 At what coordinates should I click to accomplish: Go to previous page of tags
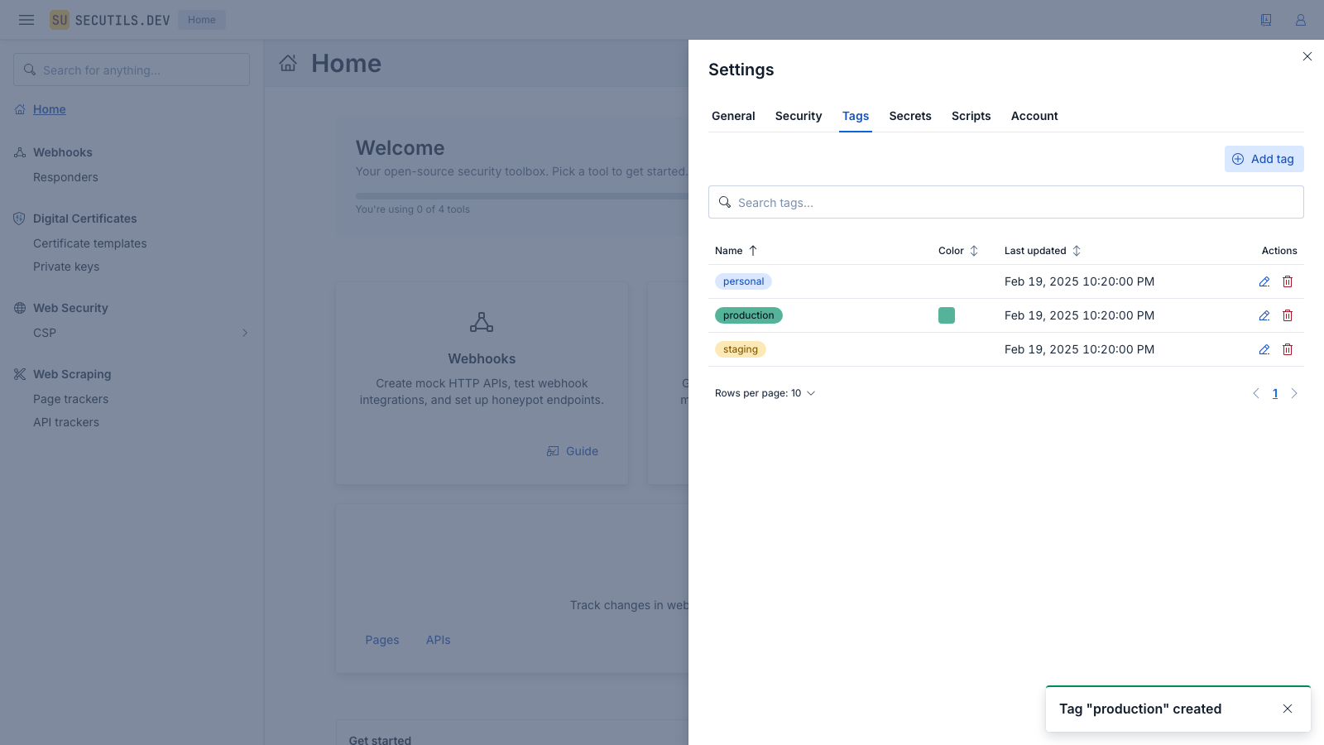tap(1256, 393)
